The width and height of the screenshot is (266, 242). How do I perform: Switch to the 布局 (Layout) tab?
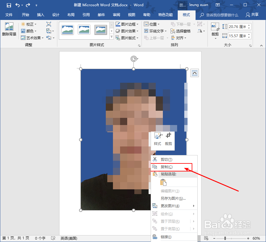coord(71,15)
